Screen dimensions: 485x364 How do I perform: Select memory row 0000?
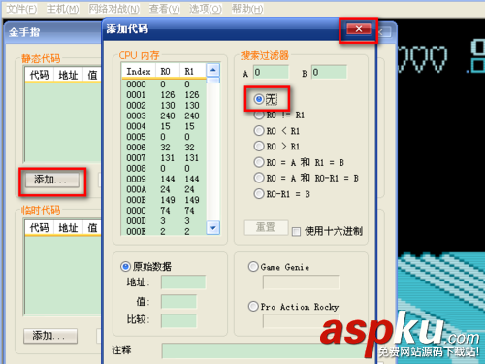point(164,84)
